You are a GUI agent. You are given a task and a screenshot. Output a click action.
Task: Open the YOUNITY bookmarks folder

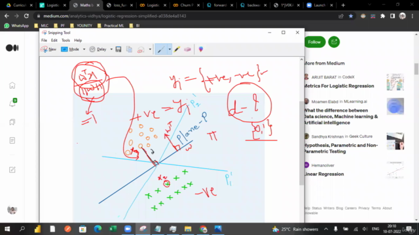point(81,25)
